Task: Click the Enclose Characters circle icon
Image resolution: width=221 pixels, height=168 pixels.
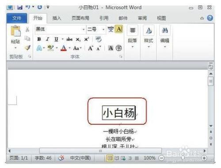Action: pos(119,48)
